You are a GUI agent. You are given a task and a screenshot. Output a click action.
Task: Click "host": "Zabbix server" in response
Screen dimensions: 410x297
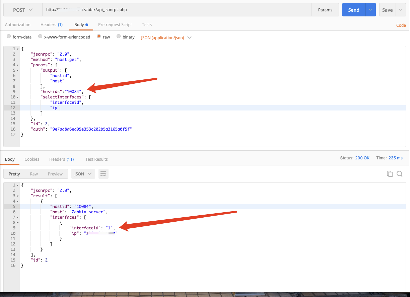coord(79,212)
